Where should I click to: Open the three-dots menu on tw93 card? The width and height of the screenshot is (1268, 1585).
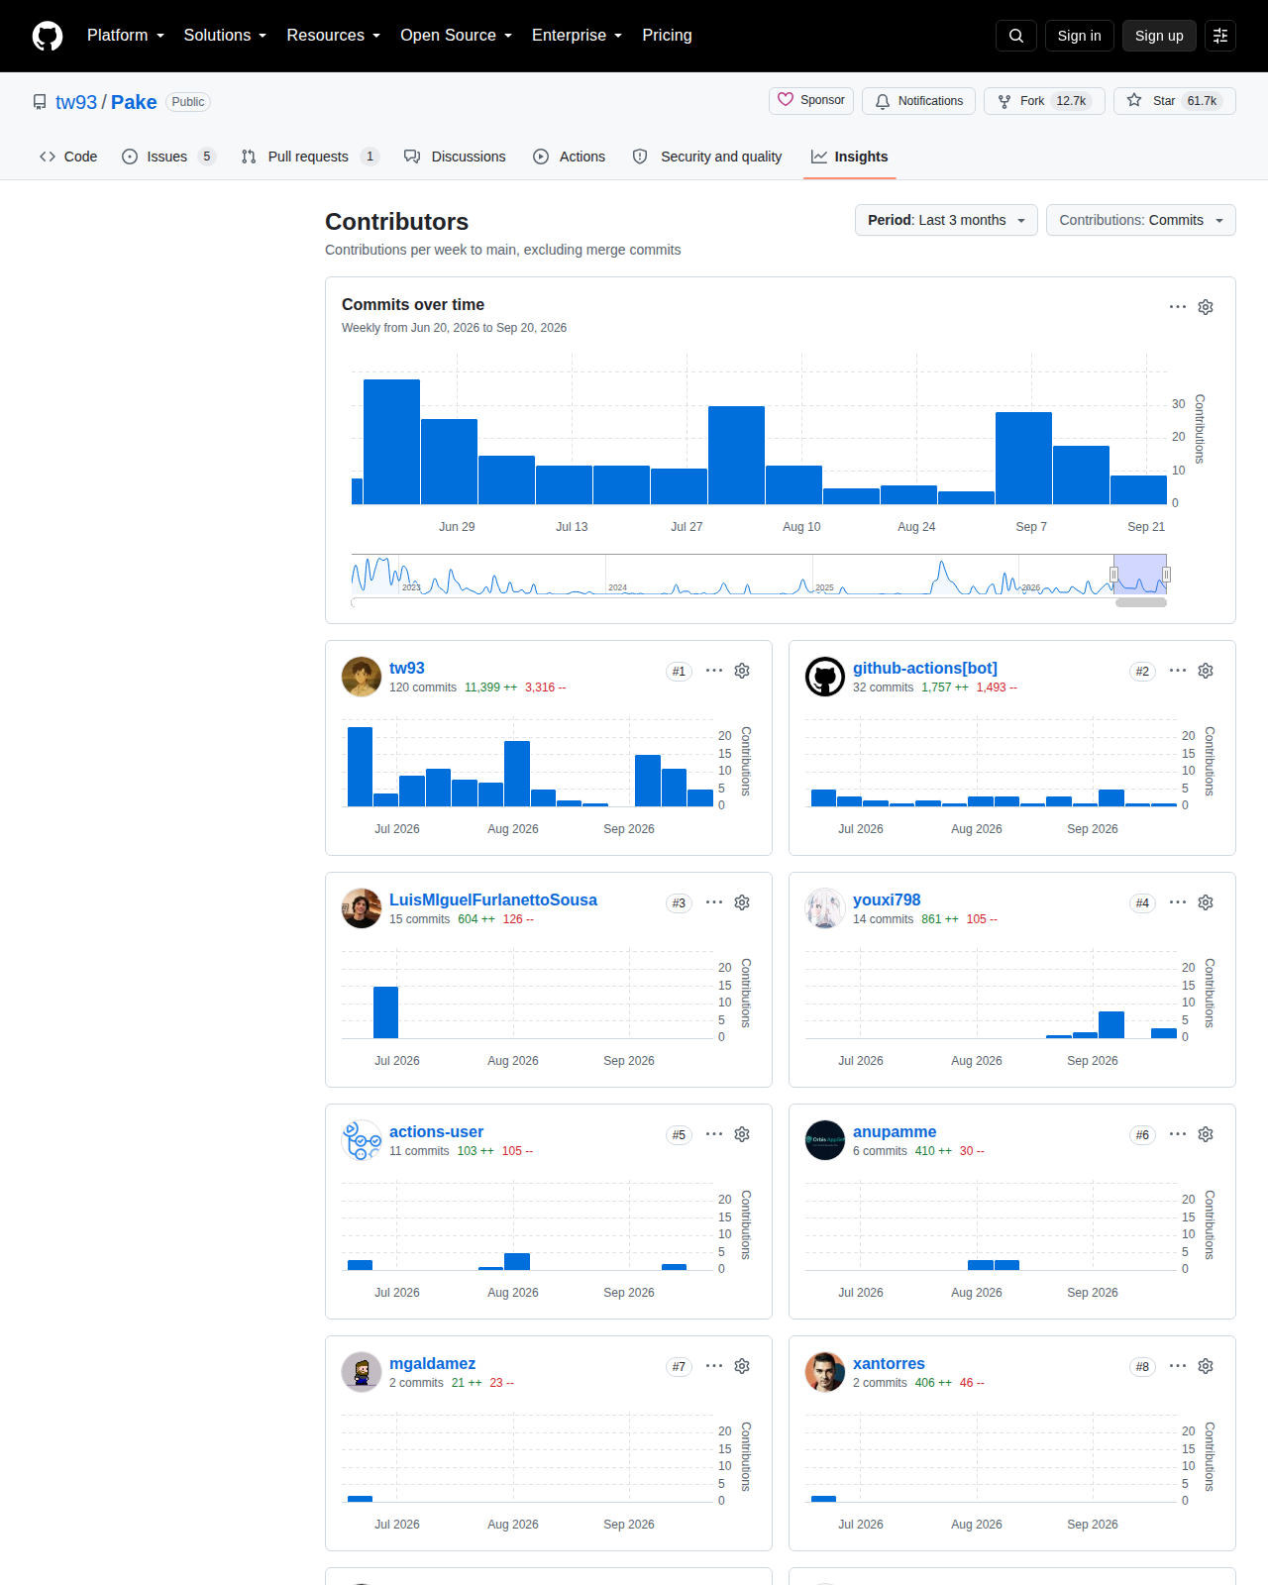(714, 671)
